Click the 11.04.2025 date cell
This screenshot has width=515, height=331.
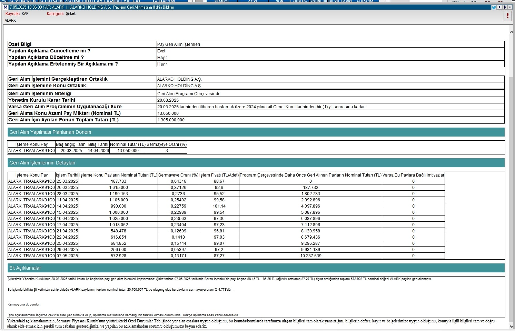[67, 200]
